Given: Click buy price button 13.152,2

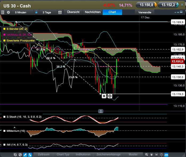Looking at the screenshot, I should [168, 5].
